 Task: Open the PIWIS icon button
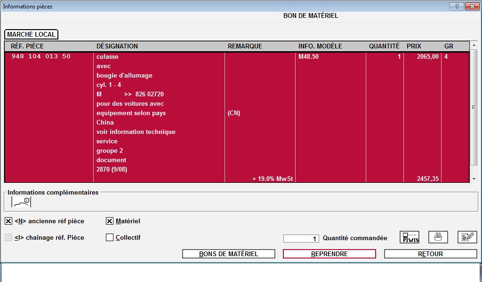click(410, 237)
